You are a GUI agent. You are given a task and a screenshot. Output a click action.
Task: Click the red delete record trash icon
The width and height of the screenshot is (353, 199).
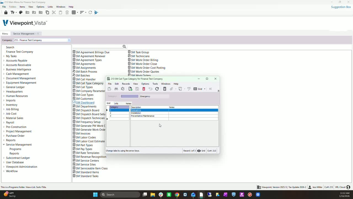[144, 89]
